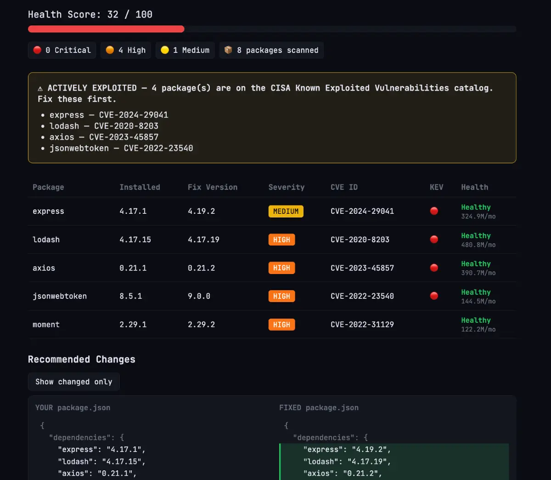Viewport: 551px width, 480px height.
Task: Click the FIXED package.json label
Action: click(x=319, y=408)
